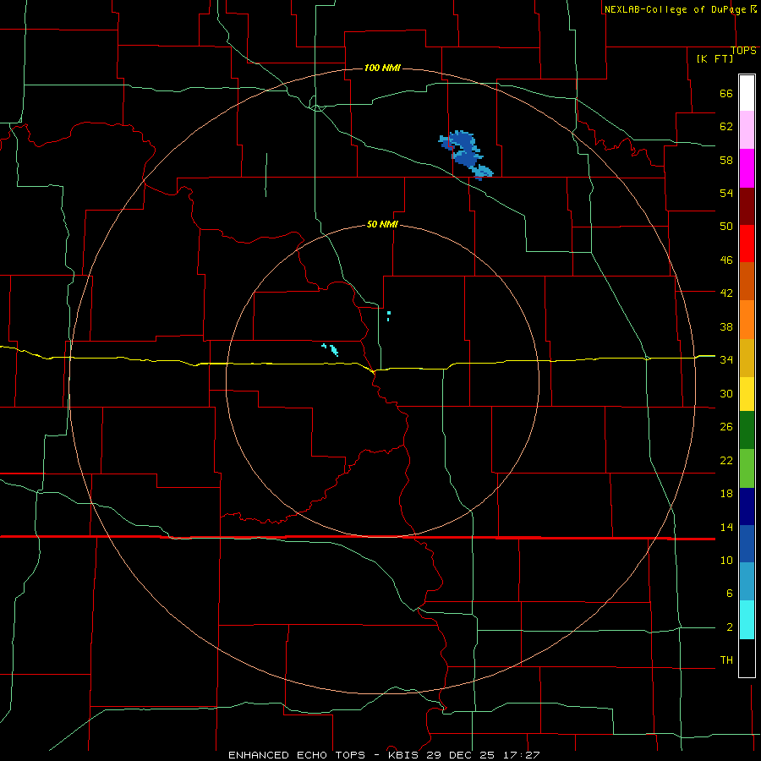The width and height of the screenshot is (761, 761).
Task: Click the "26" legend value
Action: coord(726,427)
